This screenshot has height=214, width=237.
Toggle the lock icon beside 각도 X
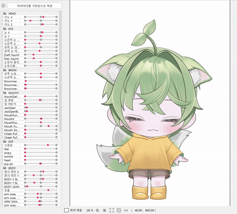click(x=2, y=17)
